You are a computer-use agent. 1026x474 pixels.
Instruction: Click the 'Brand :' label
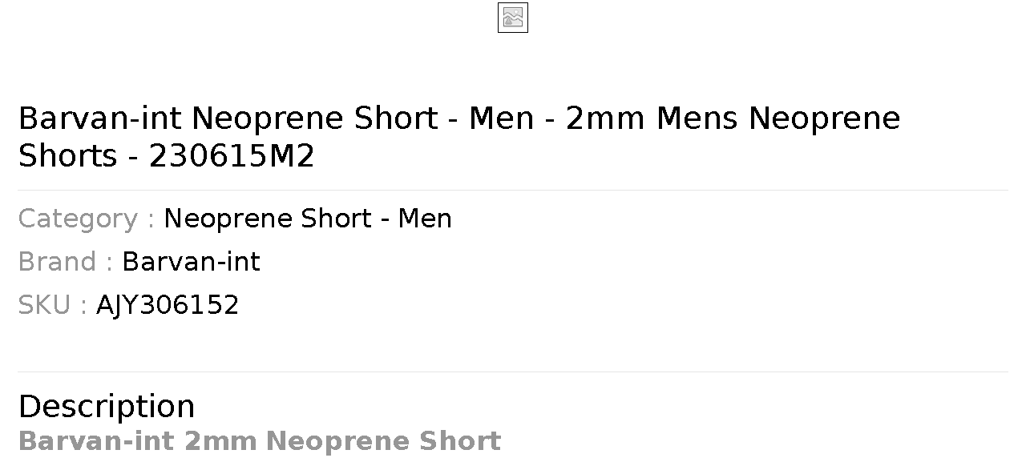pyautogui.click(x=66, y=262)
